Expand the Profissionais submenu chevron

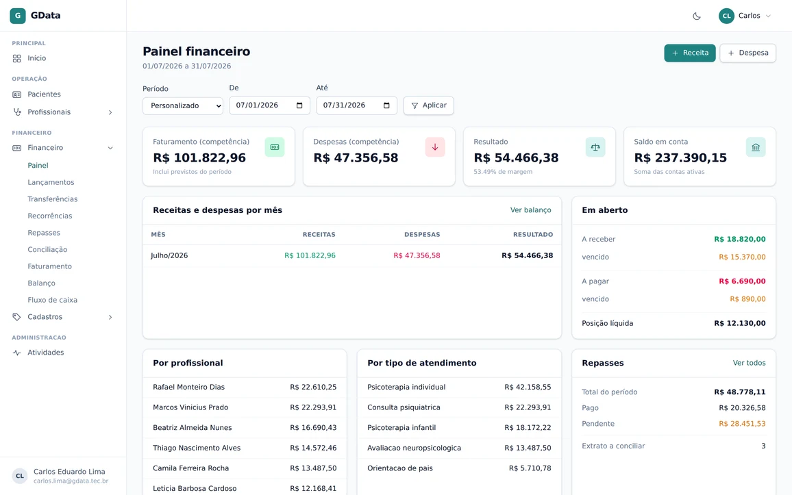[110, 112]
